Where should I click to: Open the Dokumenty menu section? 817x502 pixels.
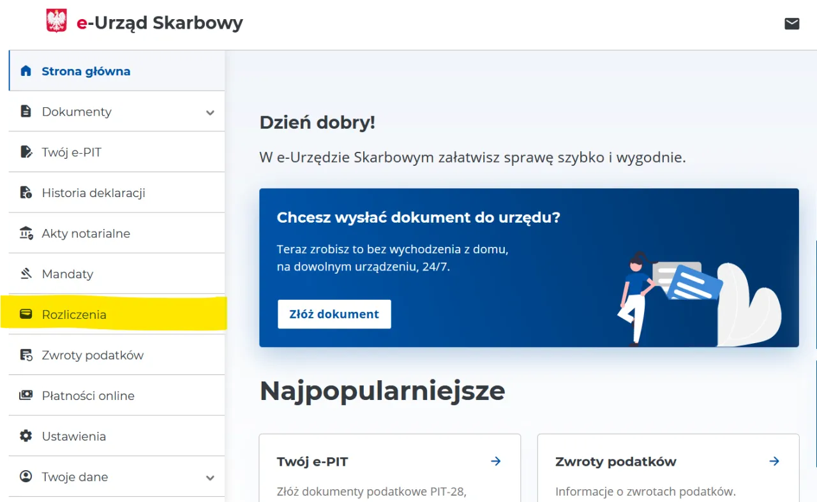point(77,112)
